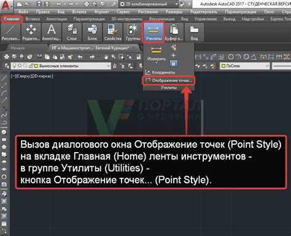
Task: Click Координаты in the Утилиты flyout
Action: click(x=160, y=72)
